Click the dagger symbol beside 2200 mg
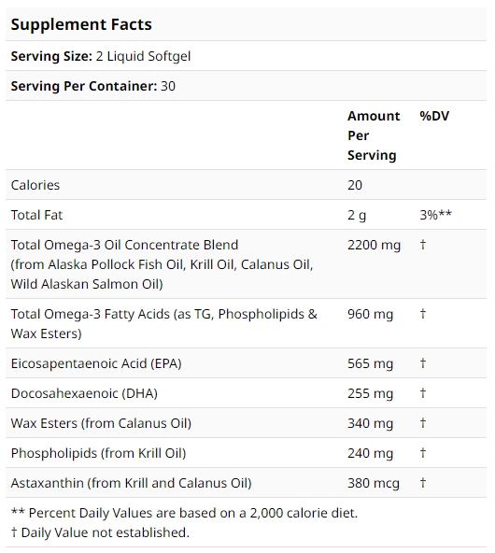 point(423,245)
